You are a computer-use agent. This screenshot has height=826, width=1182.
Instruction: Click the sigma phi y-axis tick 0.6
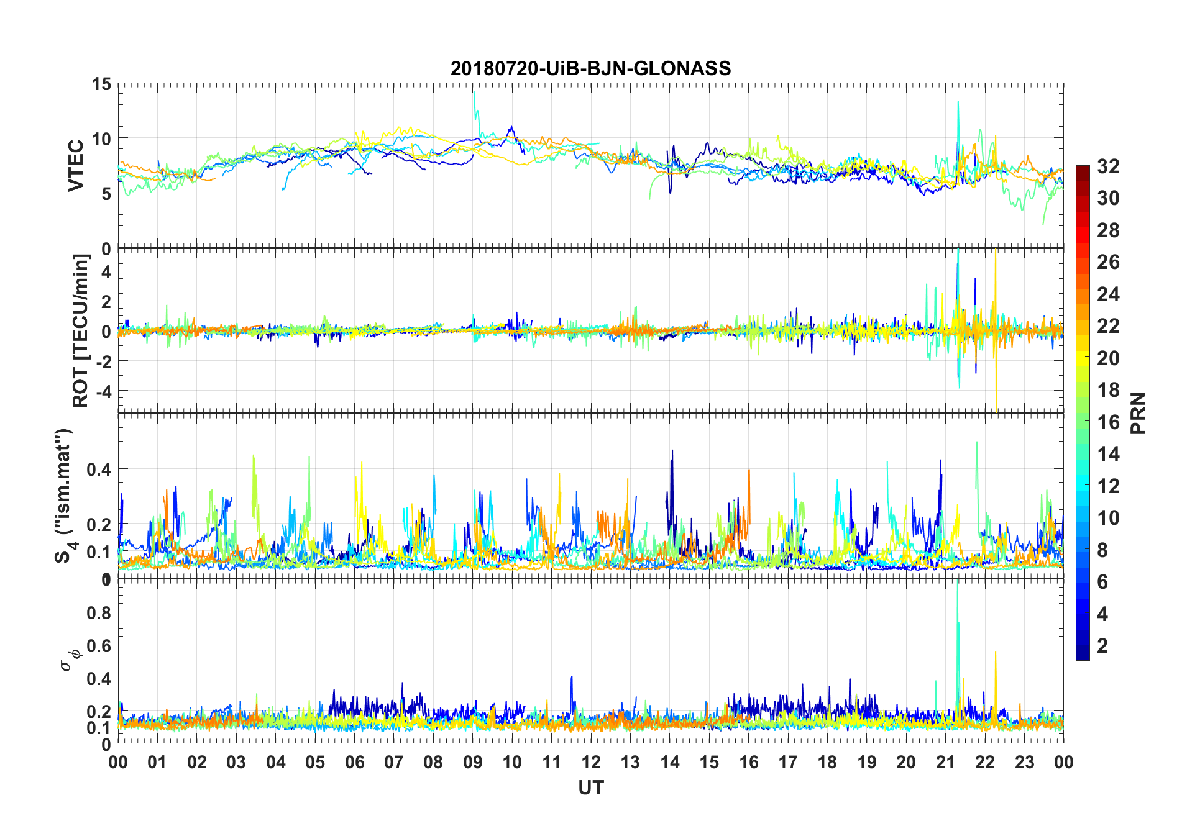pos(99,646)
